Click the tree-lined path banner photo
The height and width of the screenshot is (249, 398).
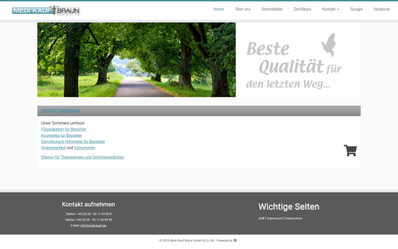point(137,60)
